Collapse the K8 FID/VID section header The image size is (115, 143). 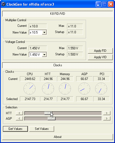coord(57,14)
